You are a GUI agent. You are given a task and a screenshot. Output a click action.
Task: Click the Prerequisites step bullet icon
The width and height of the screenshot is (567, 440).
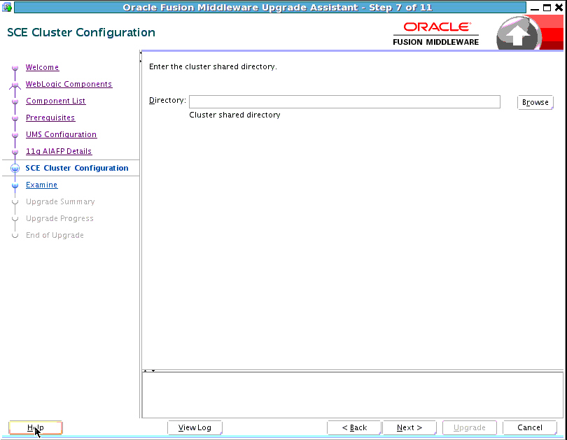[15, 118]
